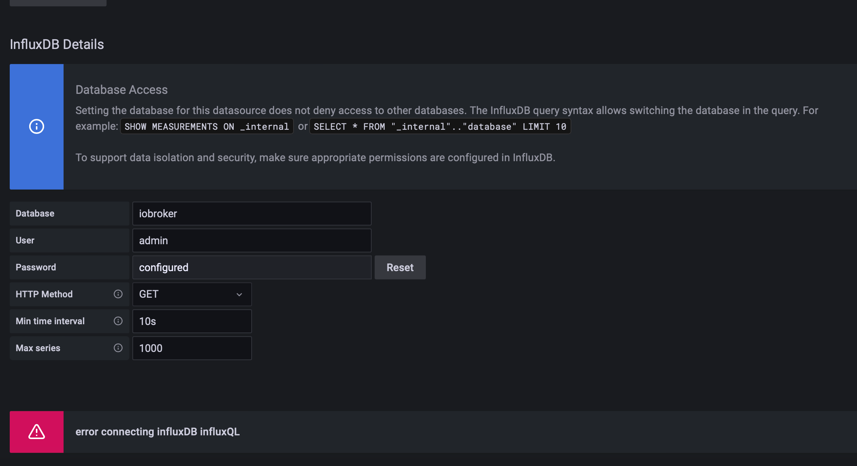Open the Max series info tooltip
This screenshot has height=466, width=857.
click(x=118, y=348)
